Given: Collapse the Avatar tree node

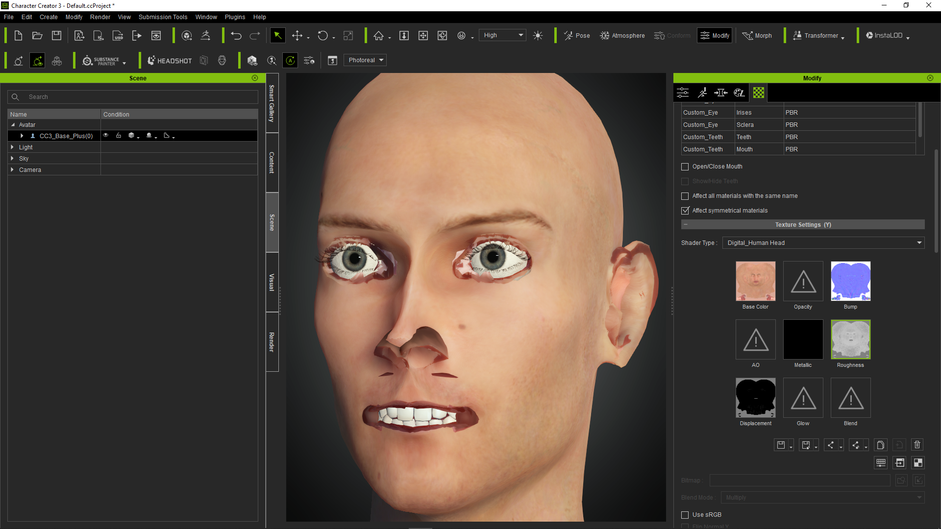Looking at the screenshot, I should (13, 125).
